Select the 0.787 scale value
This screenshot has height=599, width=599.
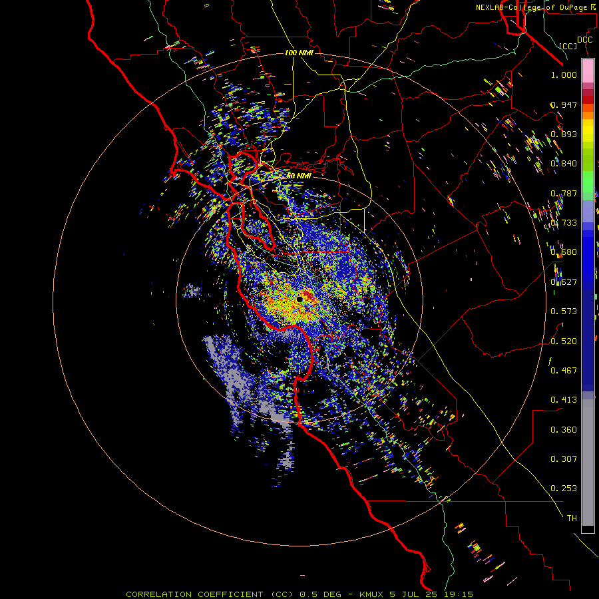[564, 193]
